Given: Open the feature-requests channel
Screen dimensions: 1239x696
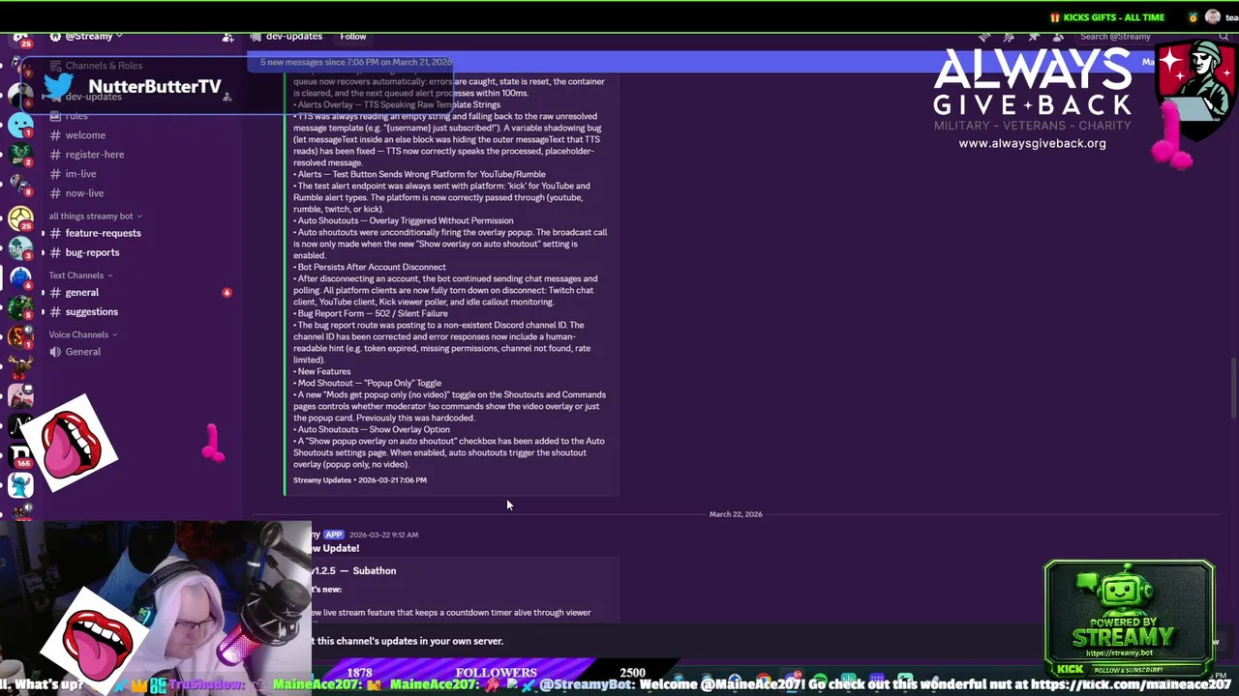Looking at the screenshot, I should click(x=103, y=233).
